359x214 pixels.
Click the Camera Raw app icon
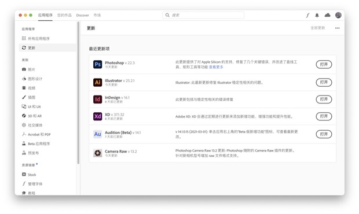97,153
